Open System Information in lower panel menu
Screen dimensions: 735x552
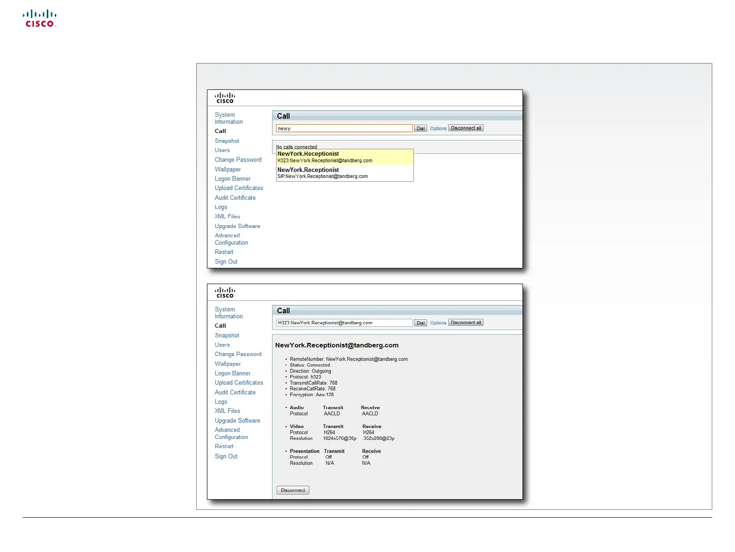click(229, 313)
